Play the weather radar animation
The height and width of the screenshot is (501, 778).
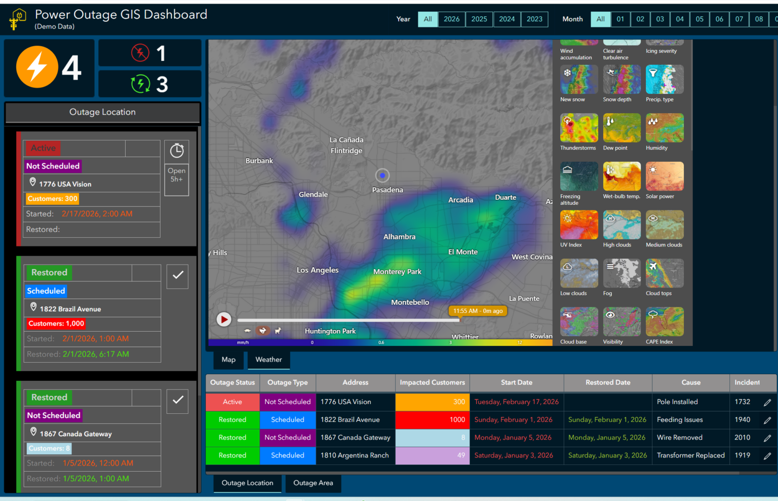[x=224, y=319]
